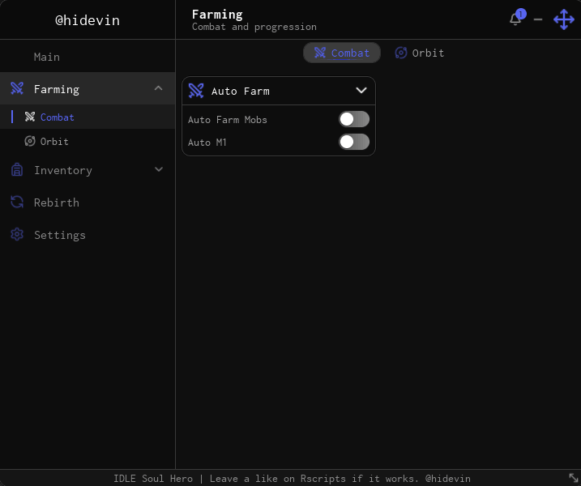Click the orbit icon in top Orbit tab
Screen dimensions: 581x486
click(x=401, y=53)
